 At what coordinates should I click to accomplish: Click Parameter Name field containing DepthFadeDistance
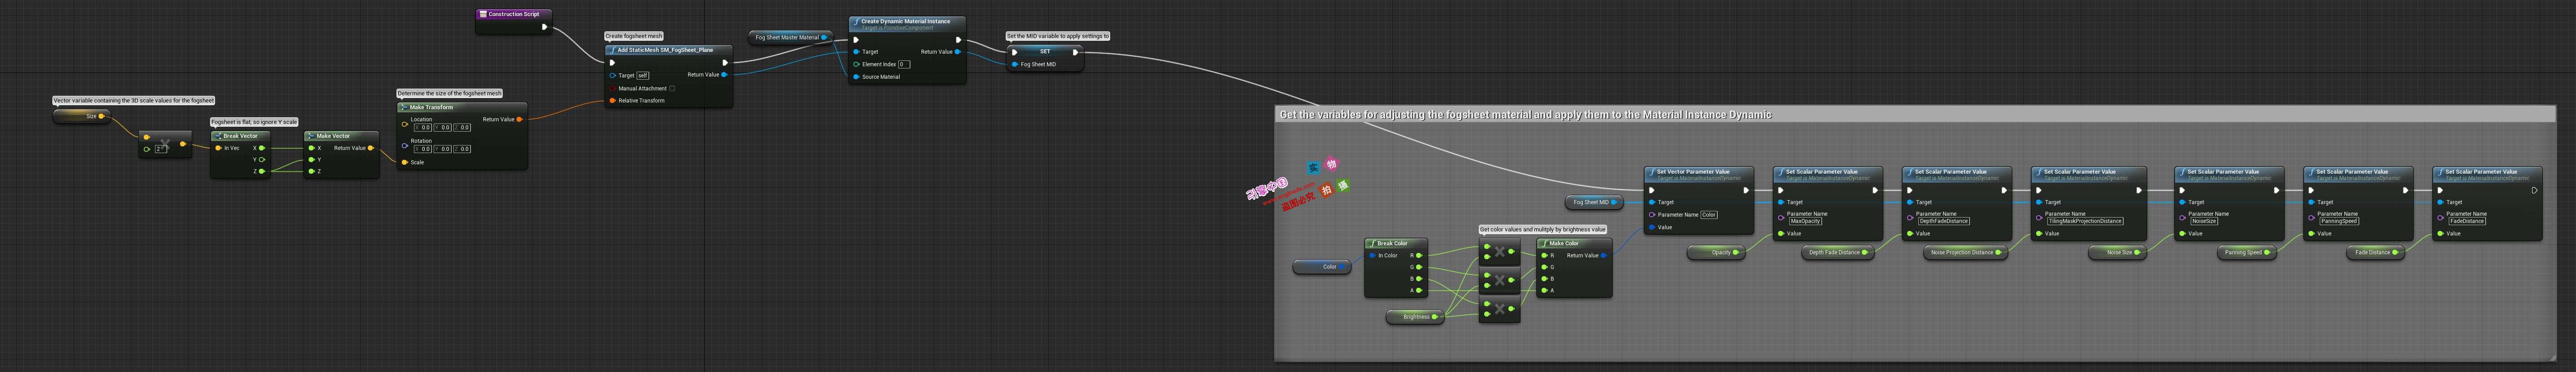(1944, 221)
